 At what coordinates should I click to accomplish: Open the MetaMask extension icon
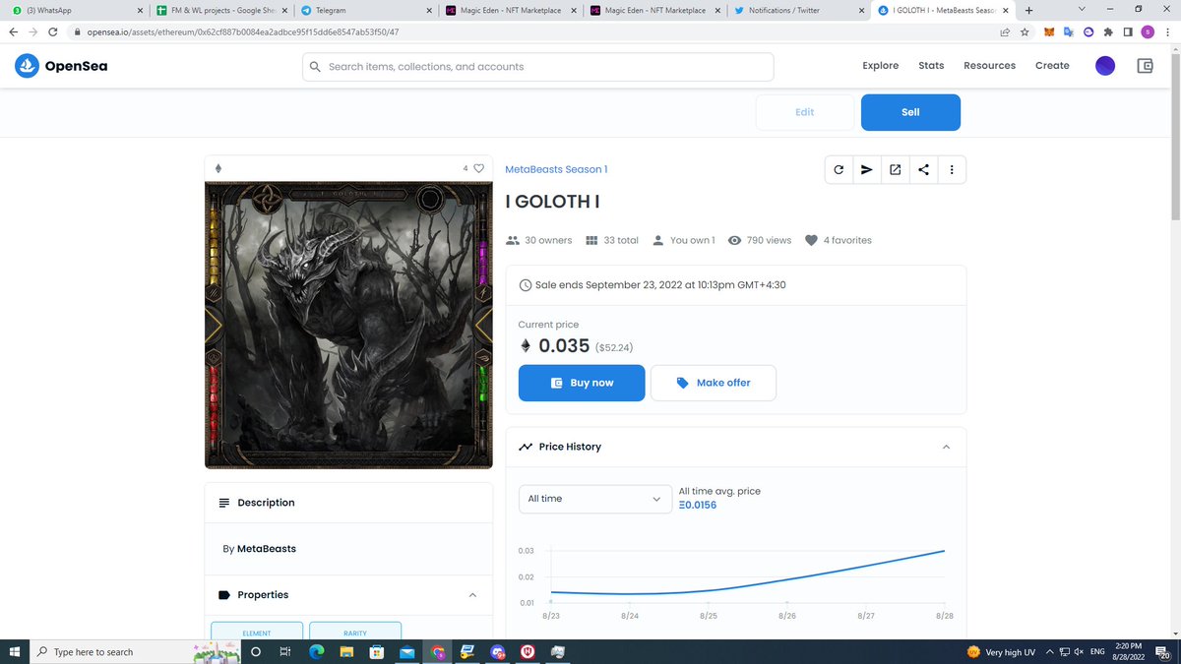[x=1049, y=31]
